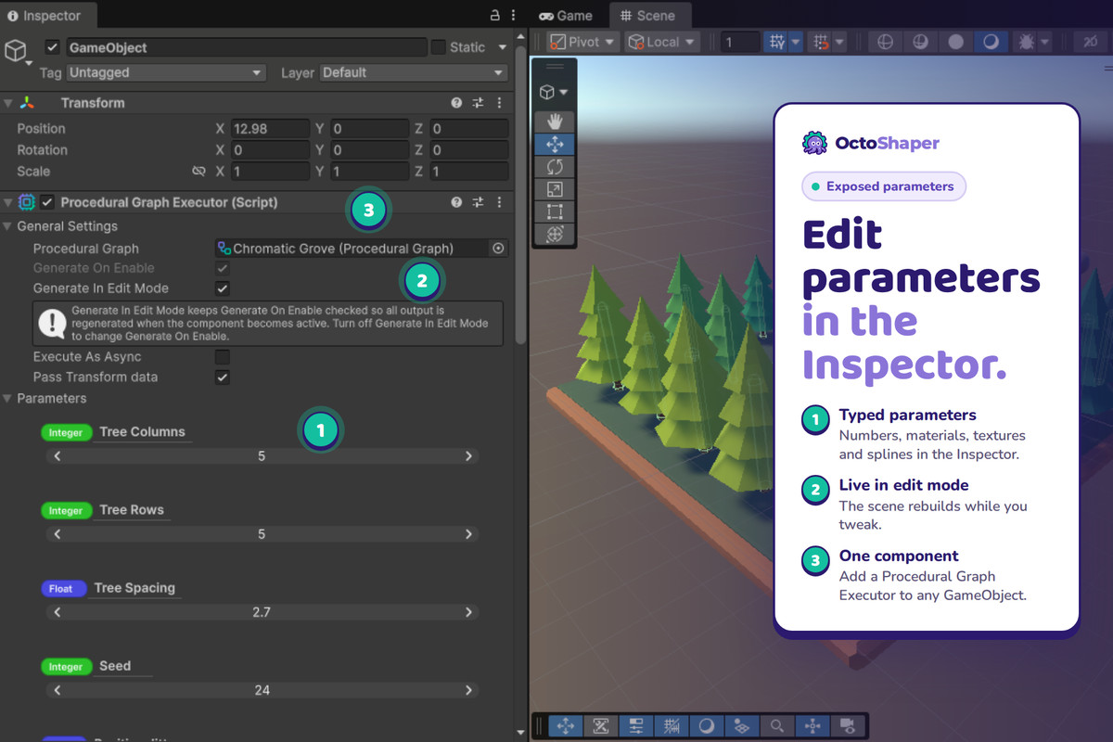Increase Tree Columns with right arrow
Image resolution: width=1113 pixels, height=742 pixels.
tap(468, 456)
